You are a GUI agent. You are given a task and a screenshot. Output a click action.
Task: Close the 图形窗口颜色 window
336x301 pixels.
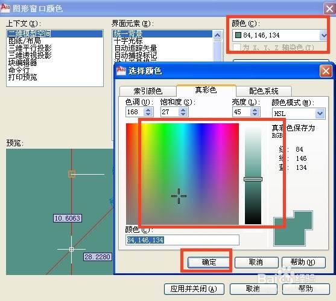click(x=329, y=9)
